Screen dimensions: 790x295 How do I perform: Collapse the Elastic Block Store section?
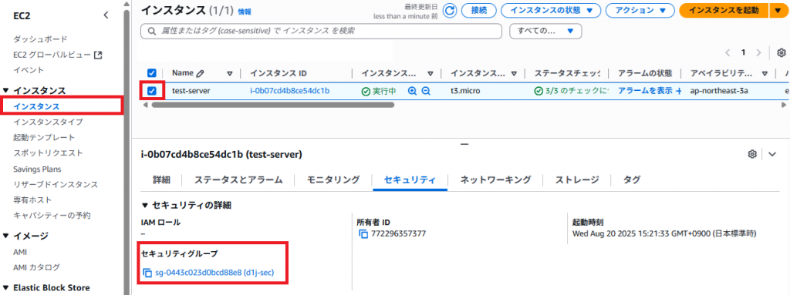pyautogui.click(x=5, y=288)
